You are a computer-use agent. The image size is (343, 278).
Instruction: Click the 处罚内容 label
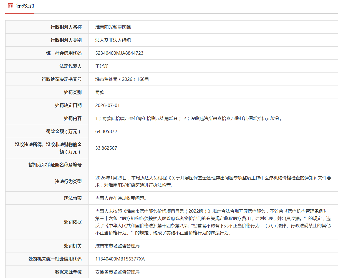click(x=73, y=118)
